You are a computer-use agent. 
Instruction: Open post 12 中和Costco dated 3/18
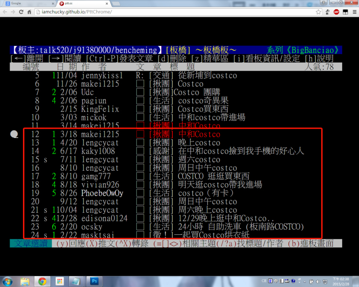point(176,134)
